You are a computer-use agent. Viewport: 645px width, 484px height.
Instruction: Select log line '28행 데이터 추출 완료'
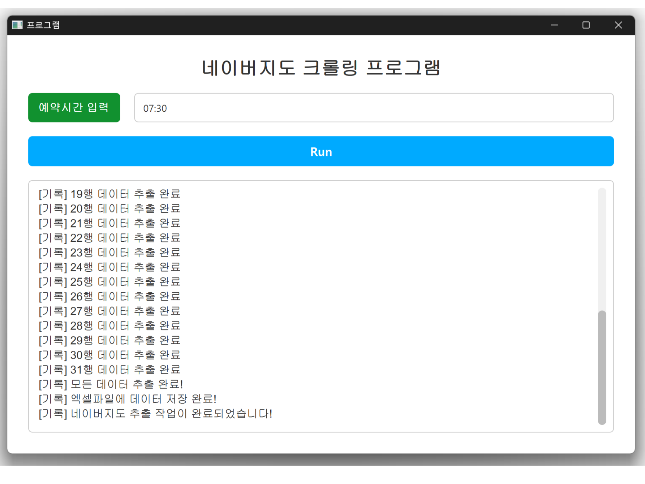point(109,326)
